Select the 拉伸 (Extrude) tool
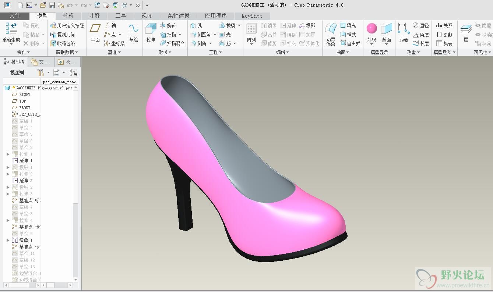The image size is (493, 292). pos(151,32)
